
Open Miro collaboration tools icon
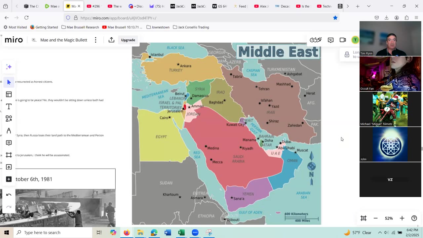click(x=316, y=40)
